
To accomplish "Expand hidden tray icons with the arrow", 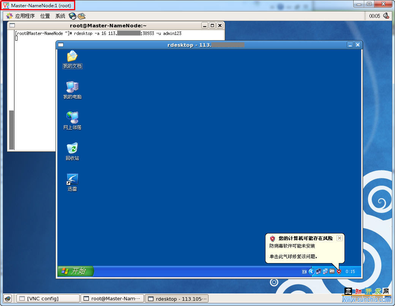I will [x=311, y=271].
